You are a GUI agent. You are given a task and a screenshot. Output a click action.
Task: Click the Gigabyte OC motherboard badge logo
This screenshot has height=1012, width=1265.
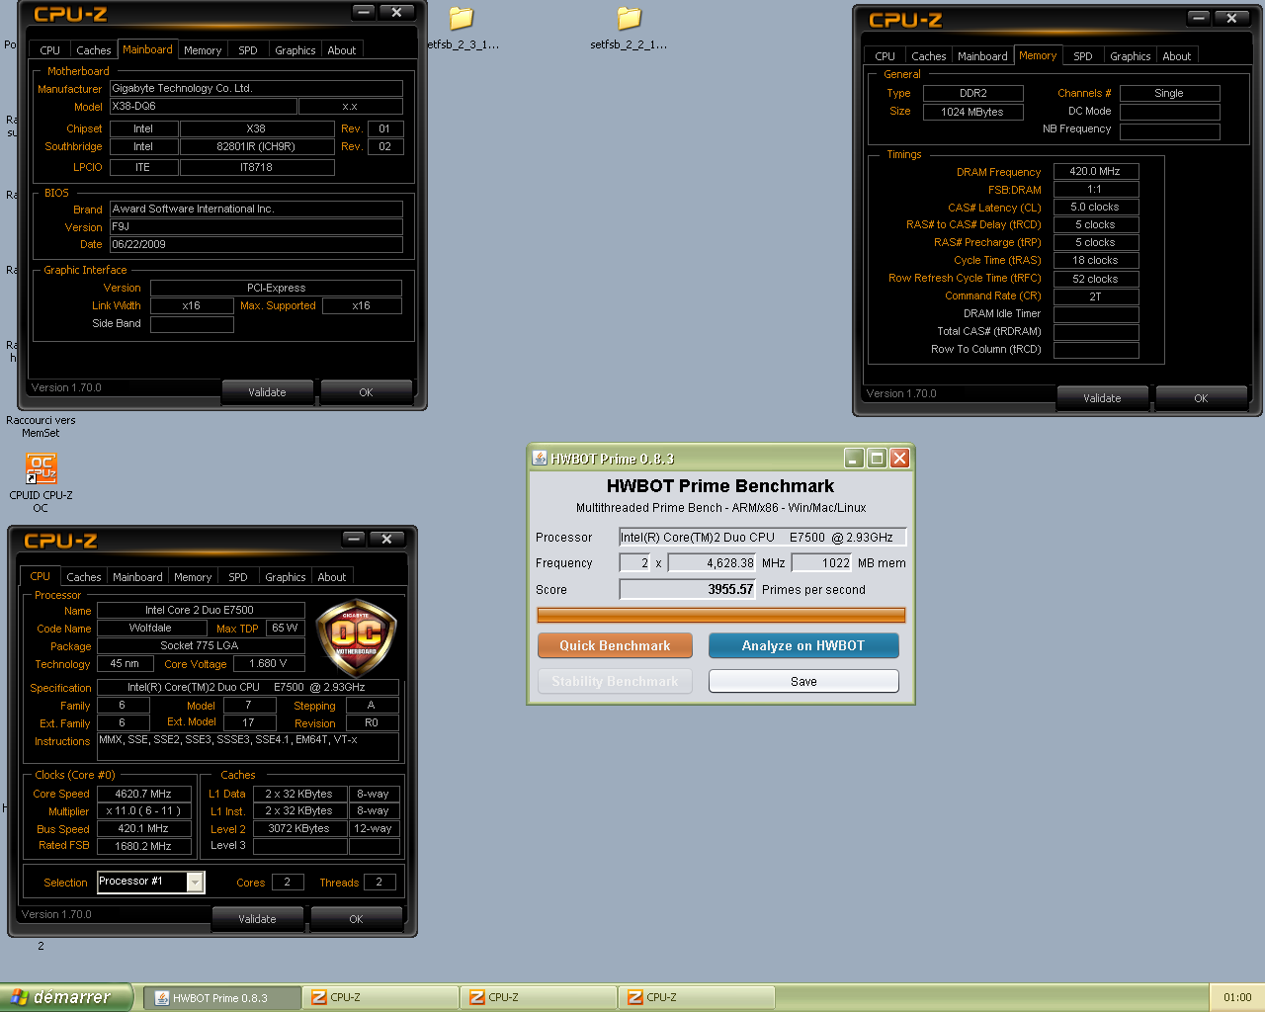click(356, 635)
